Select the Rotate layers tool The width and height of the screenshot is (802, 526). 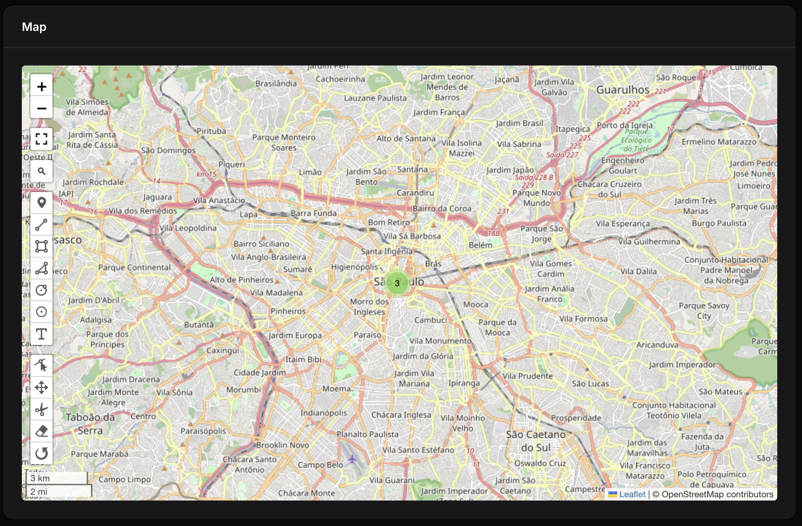tap(42, 453)
